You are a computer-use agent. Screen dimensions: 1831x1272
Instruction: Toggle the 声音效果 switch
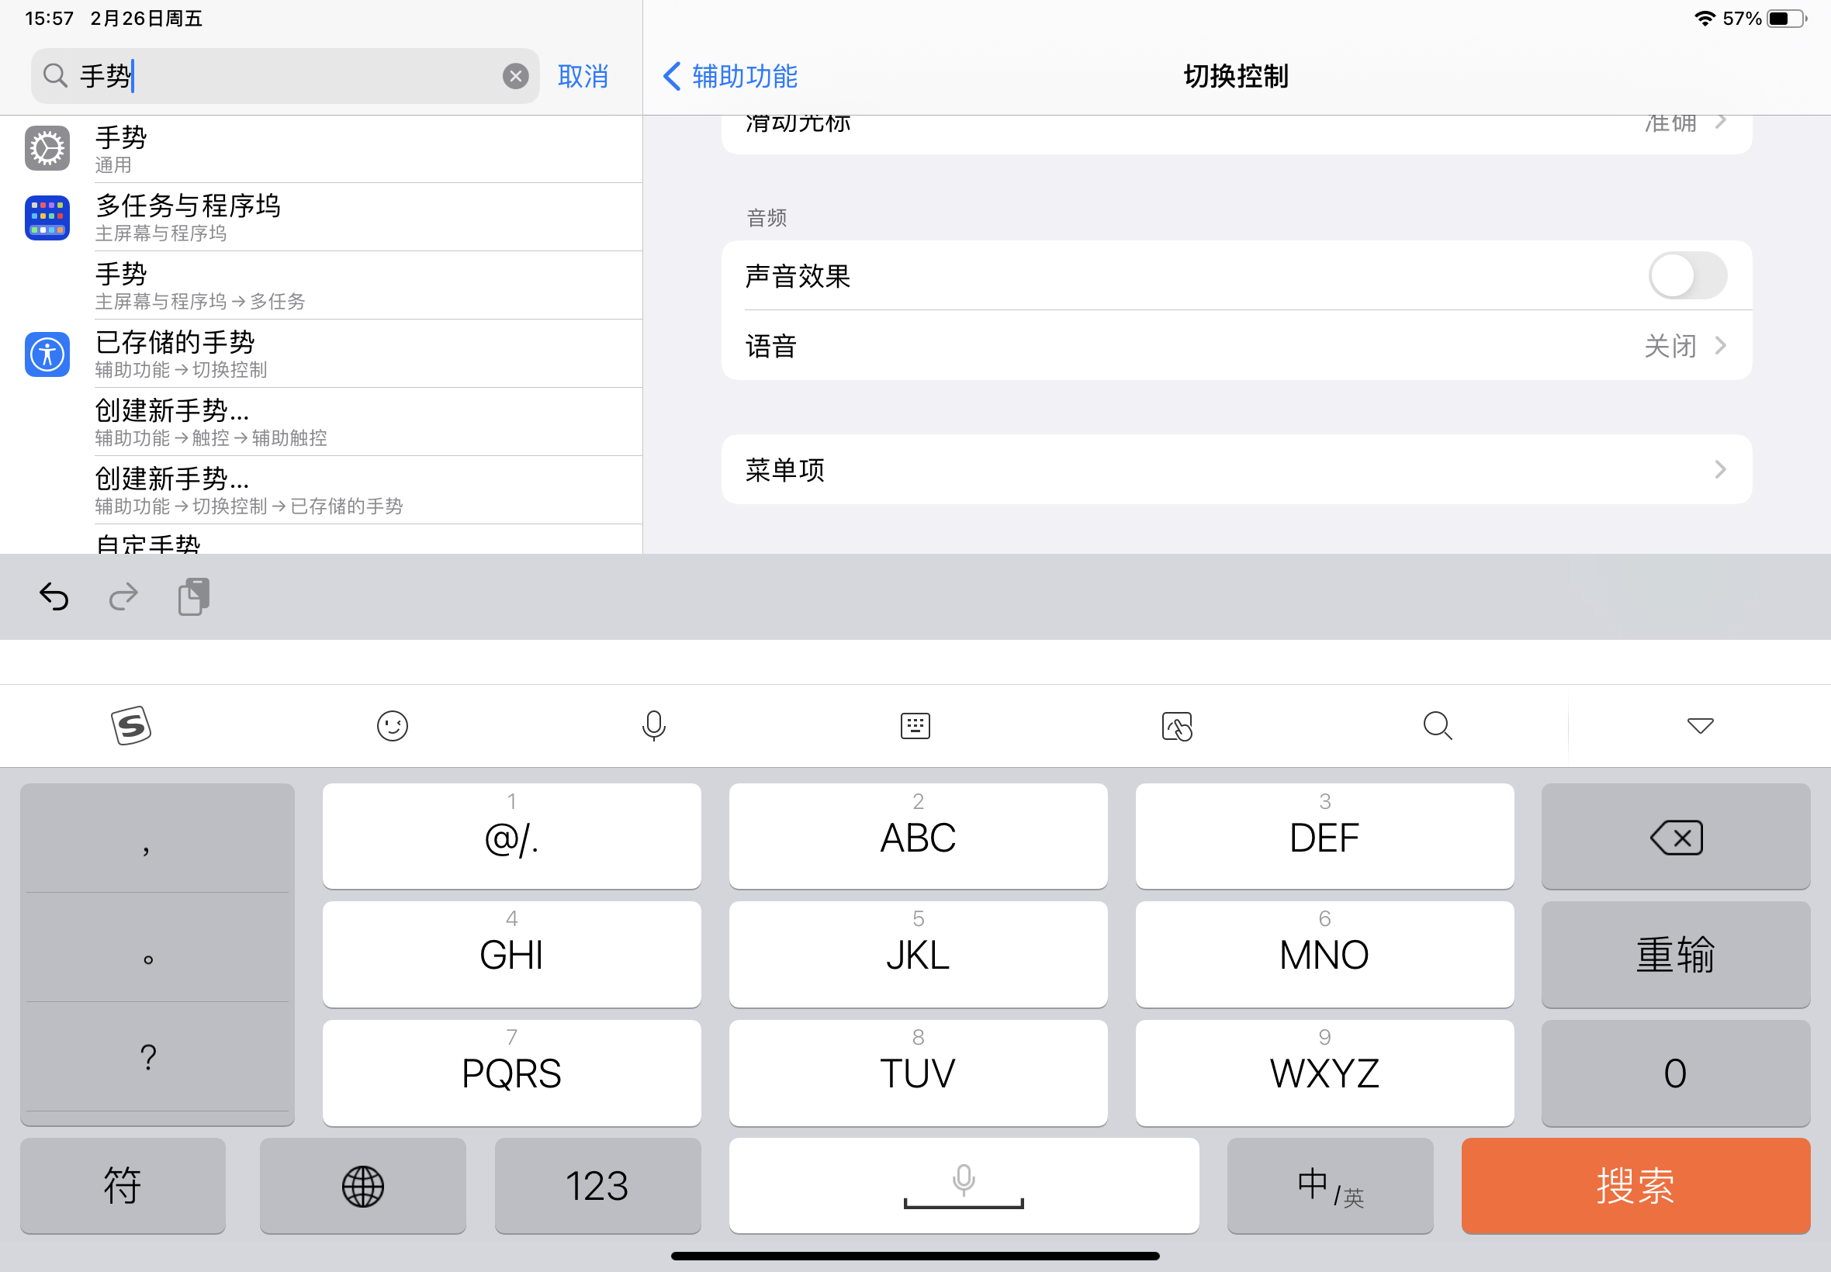[1687, 277]
